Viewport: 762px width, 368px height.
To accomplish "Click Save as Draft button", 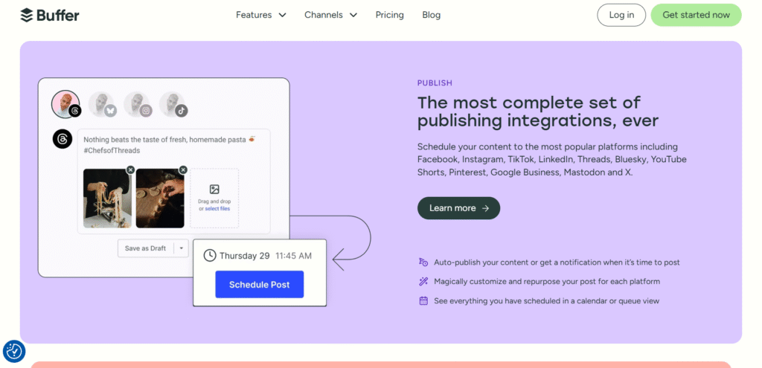I will (x=145, y=248).
